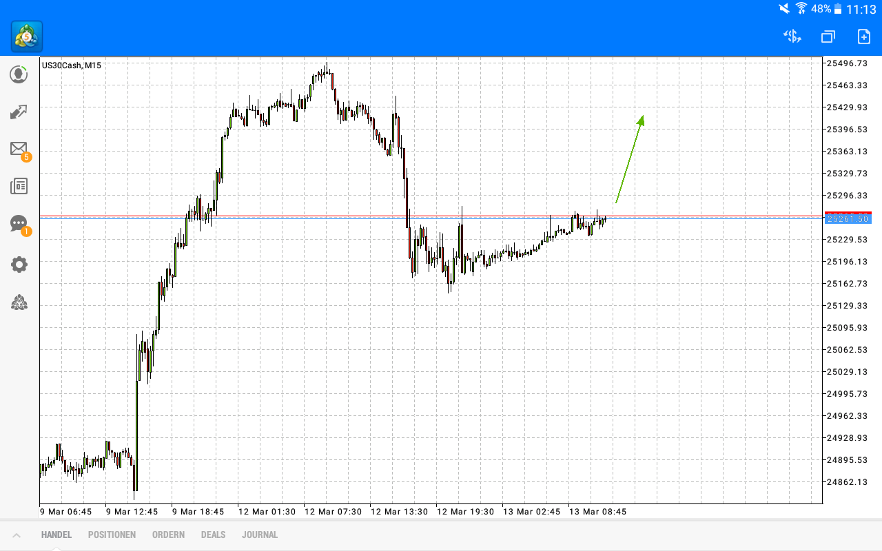Open the News newspaper icon
The width and height of the screenshot is (882, 551).
(x=19, y=186)
